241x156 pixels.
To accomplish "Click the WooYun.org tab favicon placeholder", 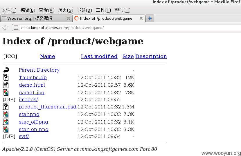I will [x=4, y=19].
